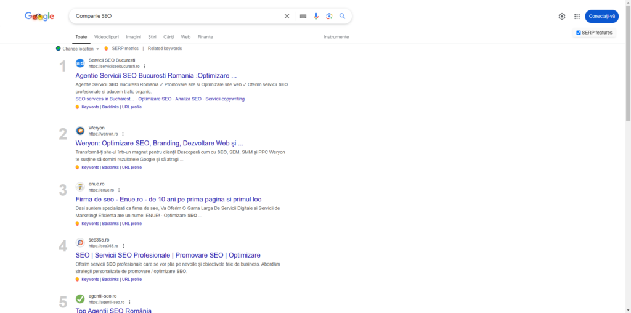
Task: Click Backlinks link under Weryon result
Action: pyautogui.click(x=110, y=168)
